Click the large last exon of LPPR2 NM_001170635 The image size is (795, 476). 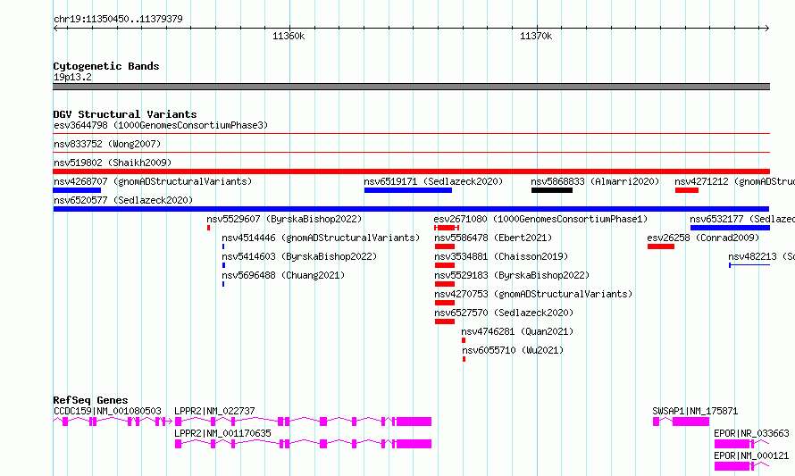pyautogui.click(x=414, y=444)
